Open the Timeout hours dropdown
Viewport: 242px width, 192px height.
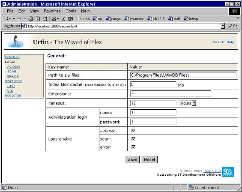(188, 103)
